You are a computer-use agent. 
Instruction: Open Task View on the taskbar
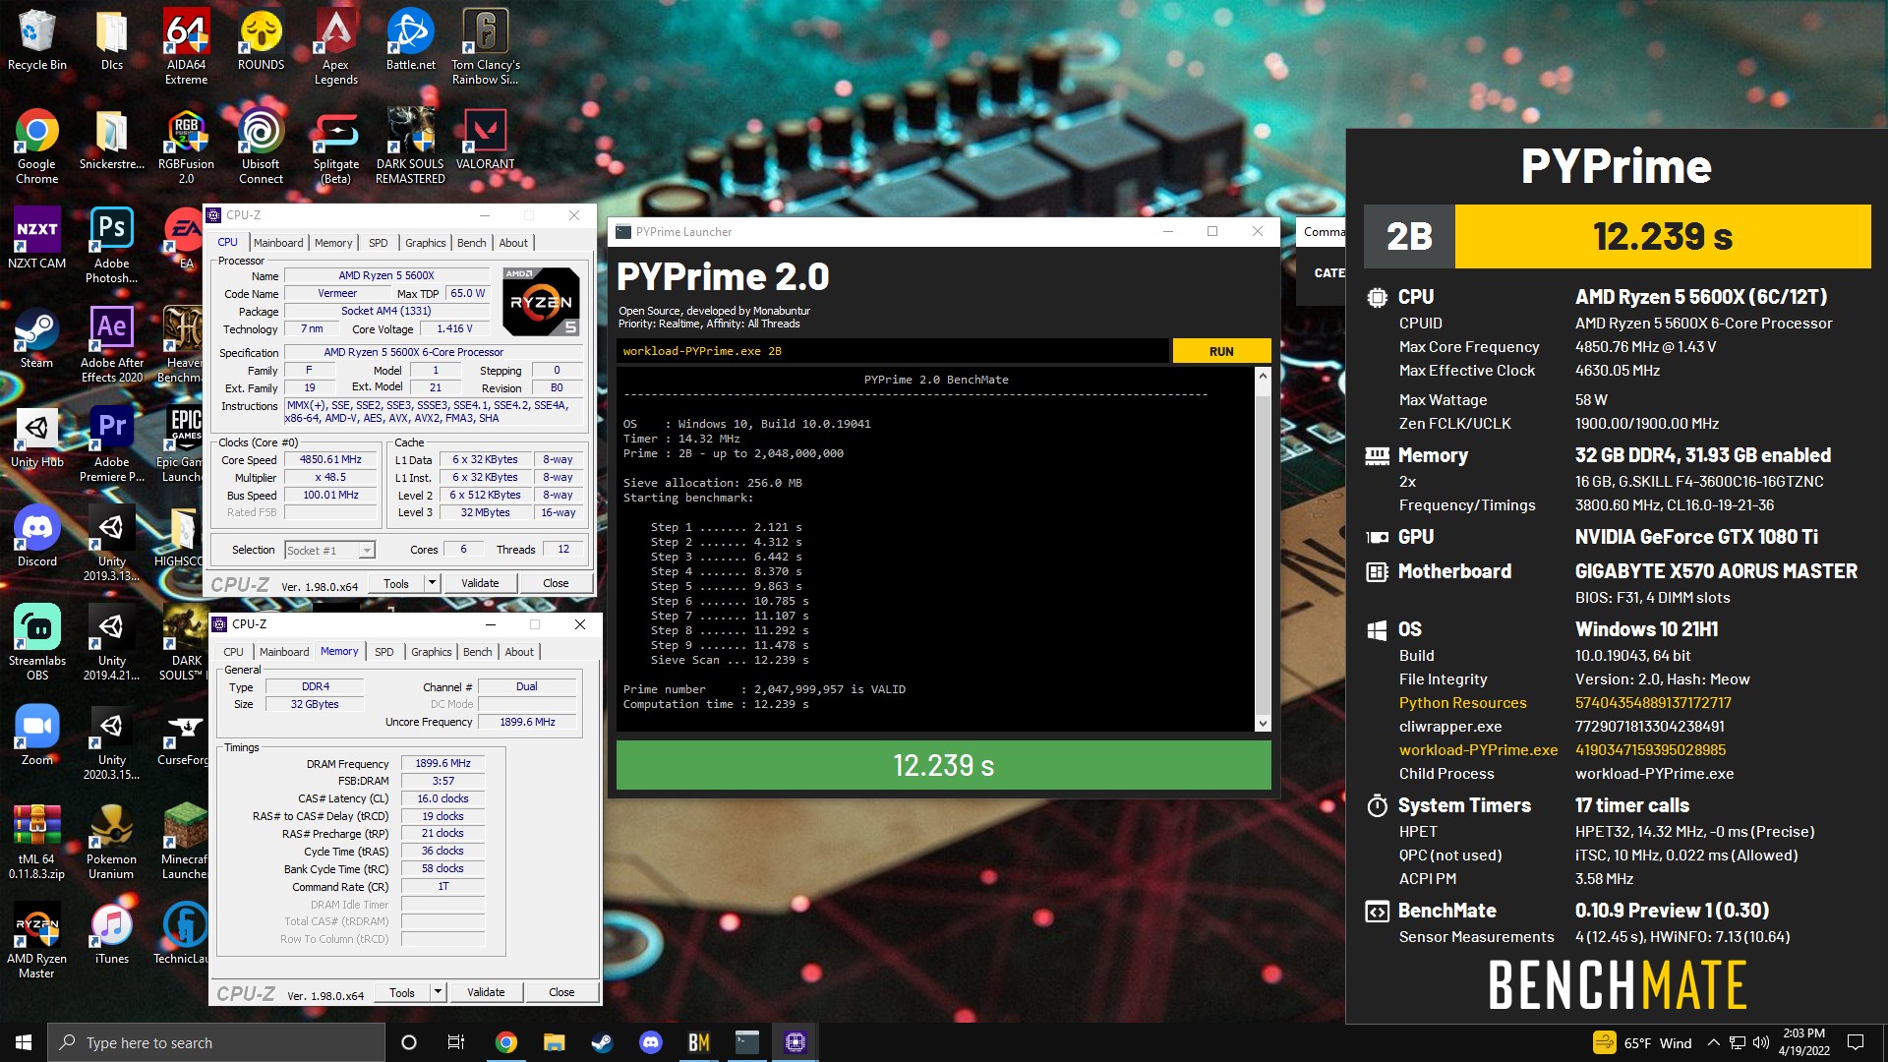tap(456, 1042)
